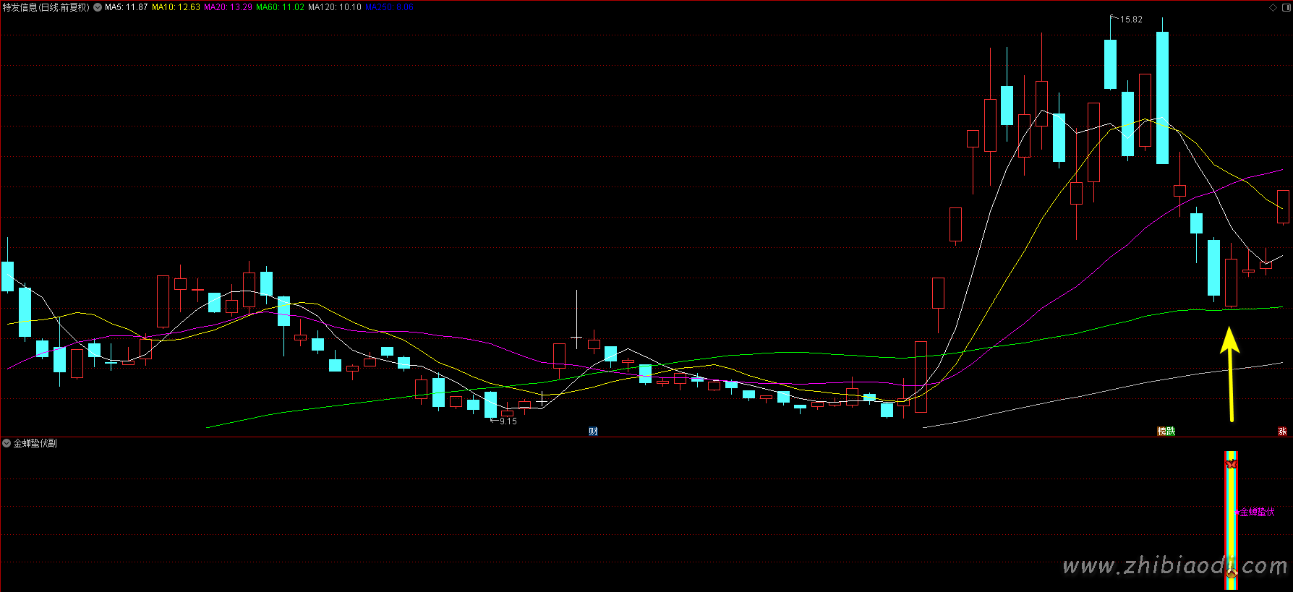Click the blue MA250 label
1293x592 pixels.
[390, 7]
